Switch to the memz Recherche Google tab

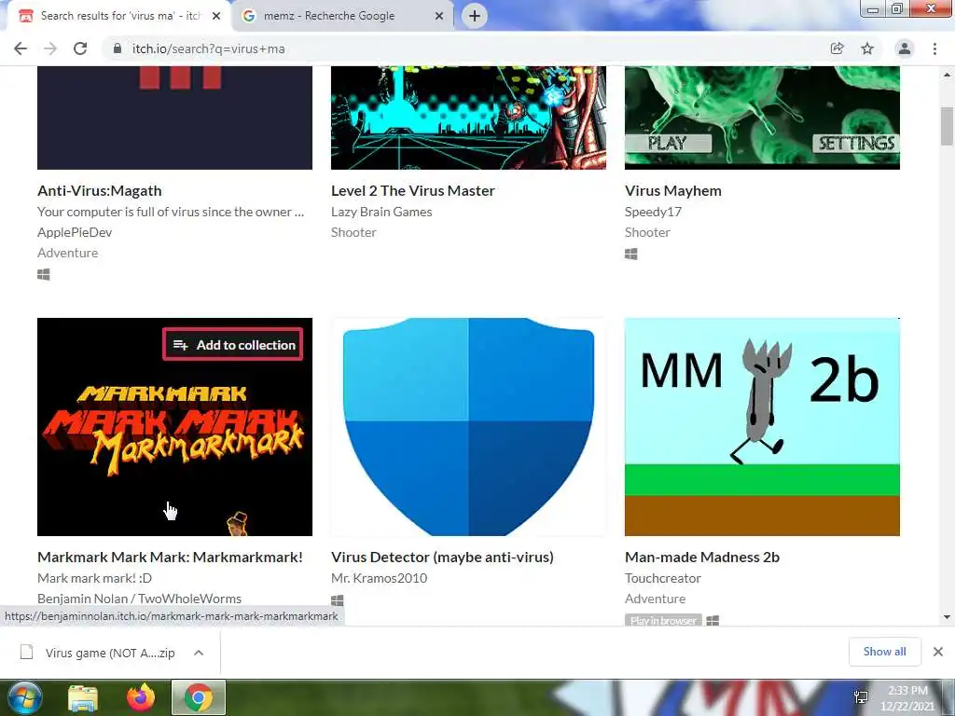pos(343,16)
